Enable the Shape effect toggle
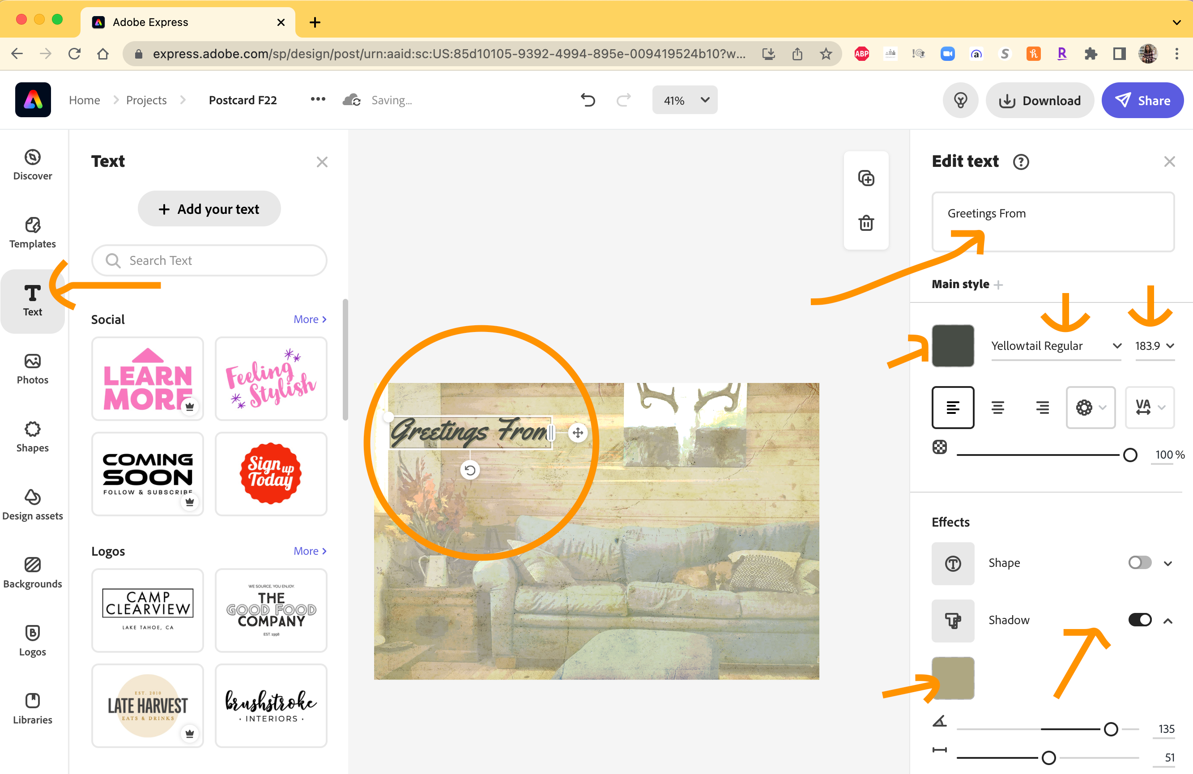 coord(1139,562)
